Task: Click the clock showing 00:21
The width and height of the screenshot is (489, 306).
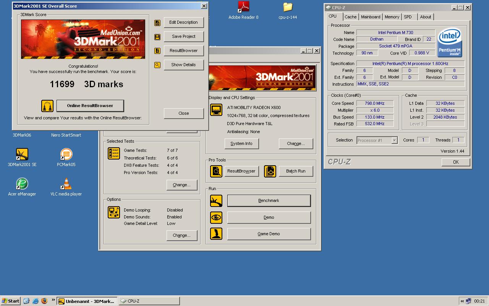Action: click(479, 301)
